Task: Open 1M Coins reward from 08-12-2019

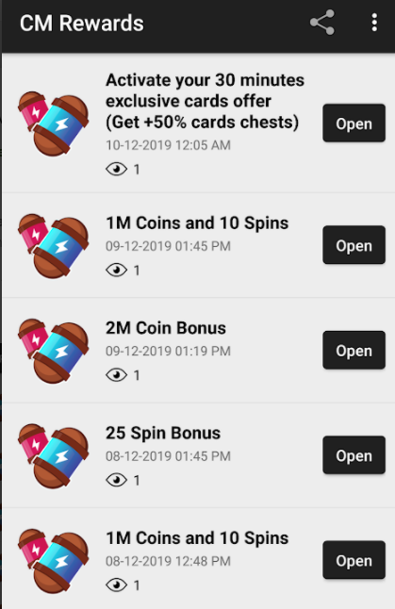Action: point(354,560)
